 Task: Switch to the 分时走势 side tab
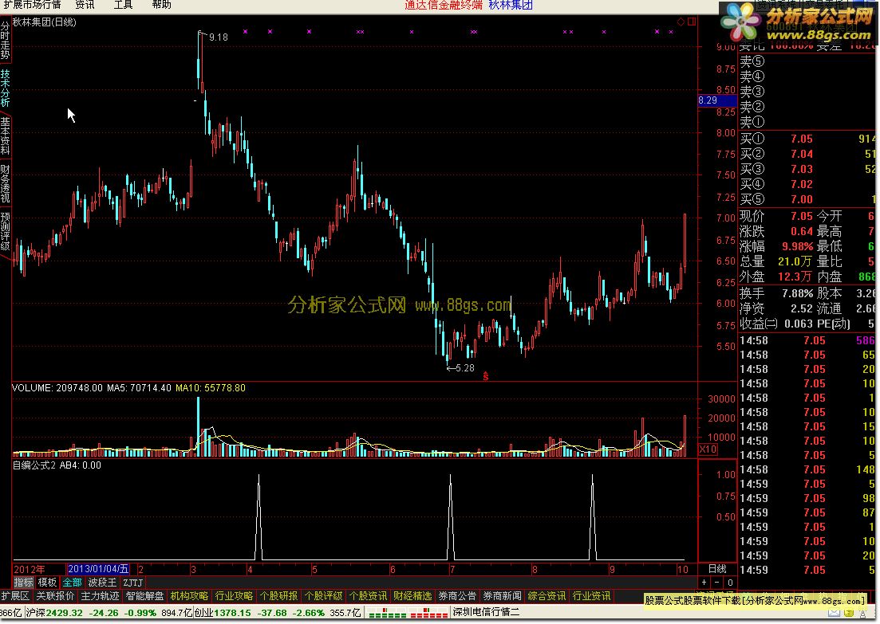point(5,41)
